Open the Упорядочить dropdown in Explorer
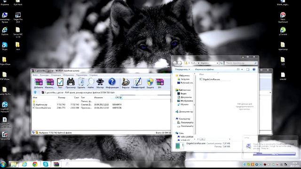This screenshot has height=169, width=301. [x=182, y=69]
